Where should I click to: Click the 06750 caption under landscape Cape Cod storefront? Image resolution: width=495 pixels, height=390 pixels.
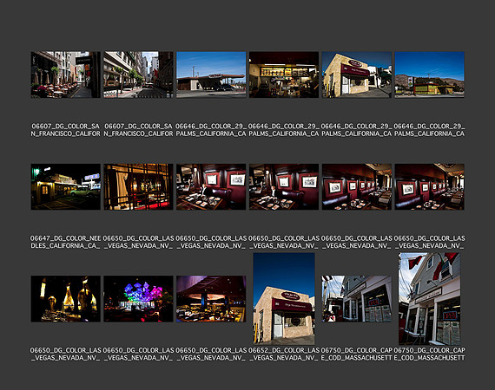(357, 354)
